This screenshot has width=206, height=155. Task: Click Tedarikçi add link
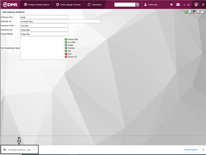pyautogui.click(x=70, y=48)
